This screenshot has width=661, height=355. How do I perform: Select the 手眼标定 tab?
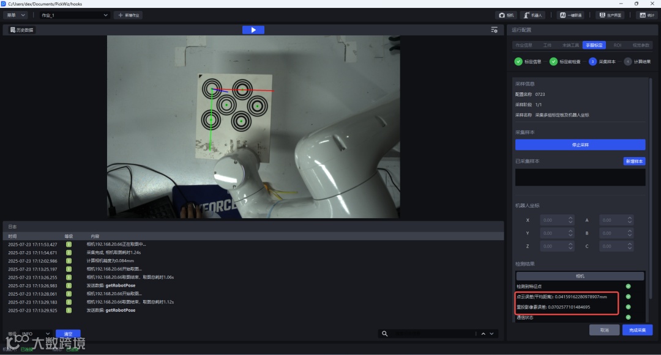[594, 45]
